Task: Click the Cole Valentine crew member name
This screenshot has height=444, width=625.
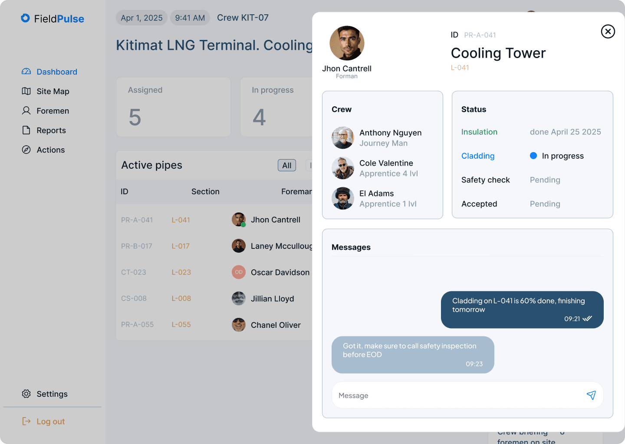Action: pyautogui.click(x=386, y=163)
